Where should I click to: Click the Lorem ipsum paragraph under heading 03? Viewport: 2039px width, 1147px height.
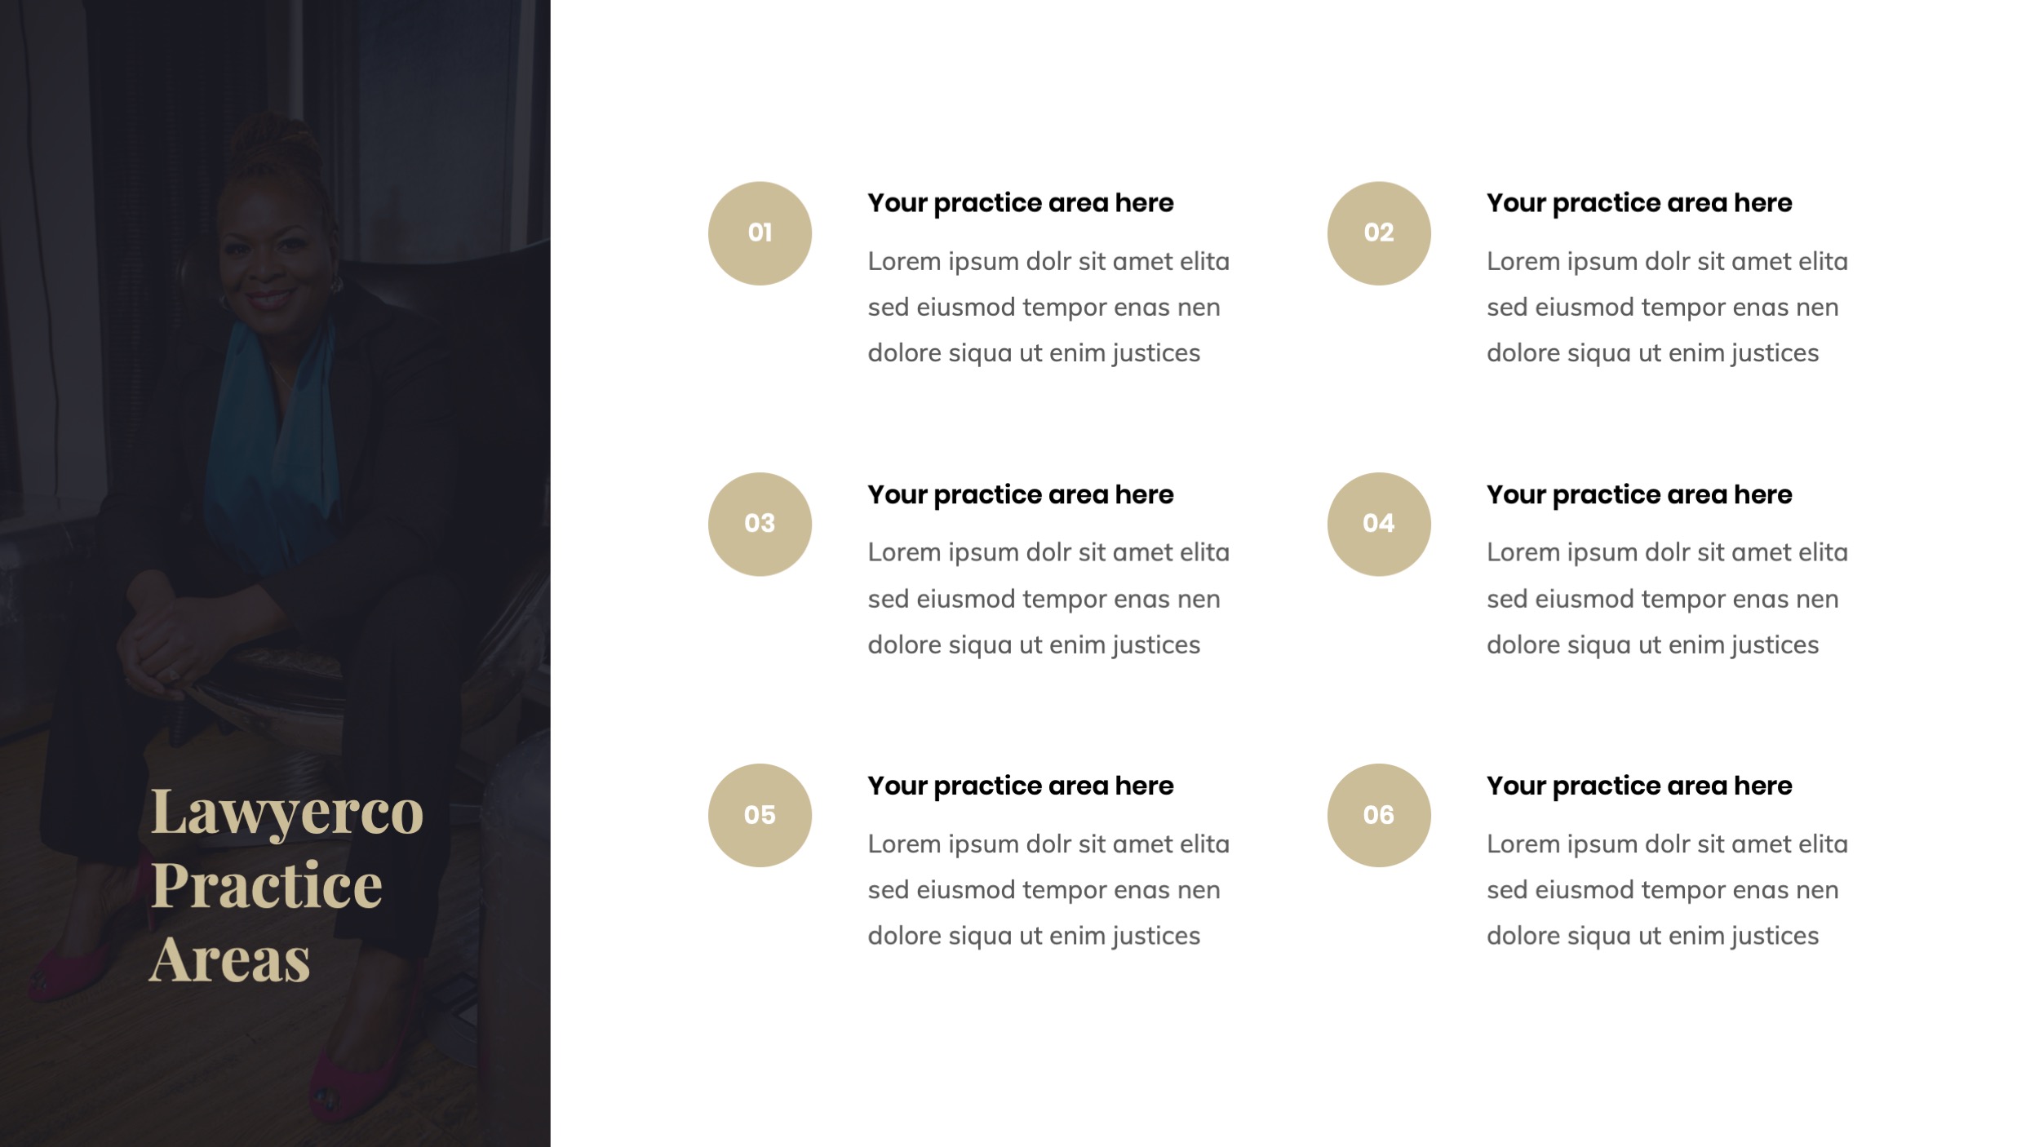click(1048, 599)
